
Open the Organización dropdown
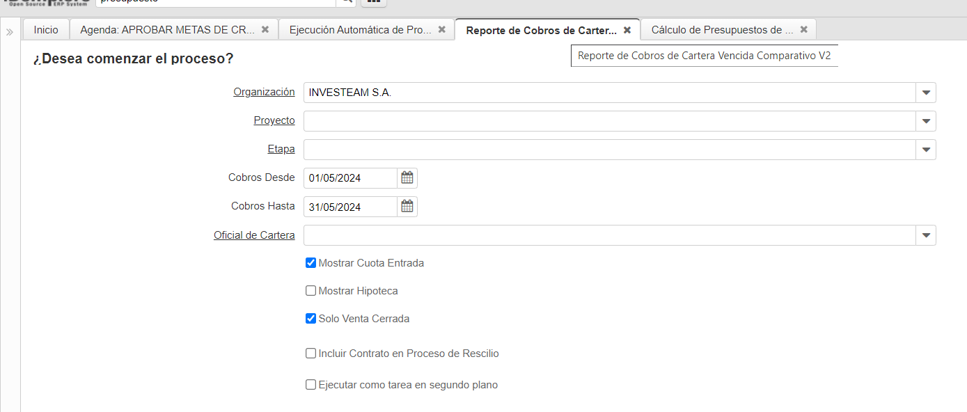coord(926,93)
